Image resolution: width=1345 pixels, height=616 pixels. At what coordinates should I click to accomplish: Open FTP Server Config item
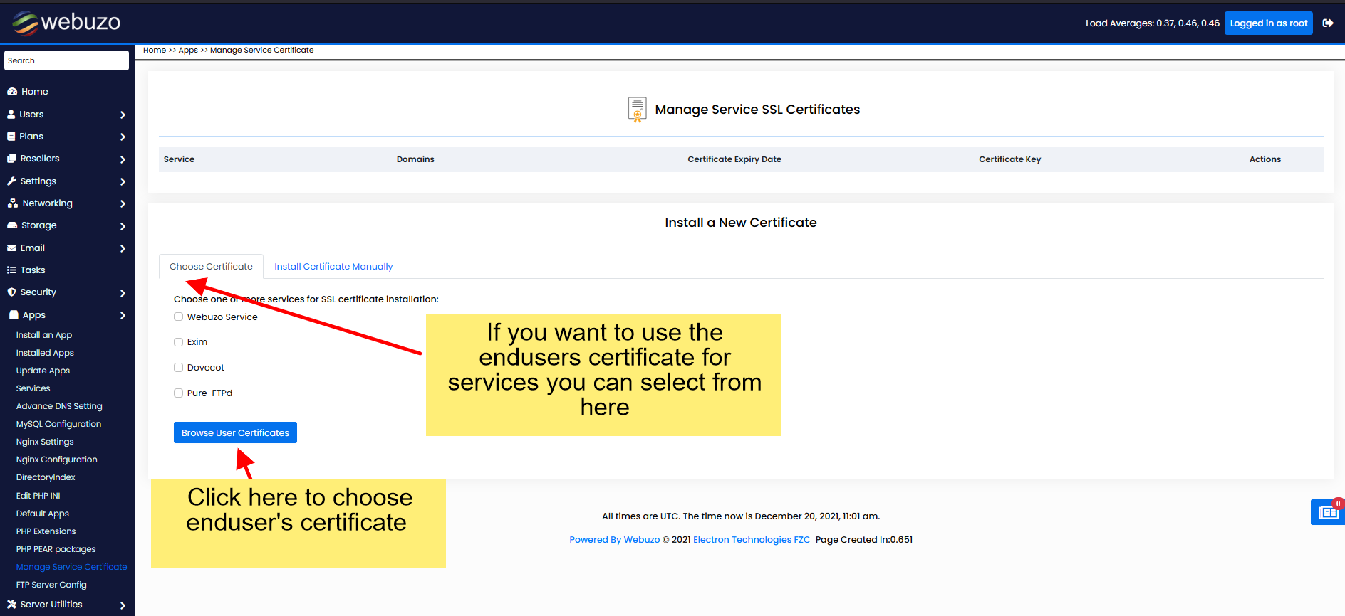click(51, 585)
